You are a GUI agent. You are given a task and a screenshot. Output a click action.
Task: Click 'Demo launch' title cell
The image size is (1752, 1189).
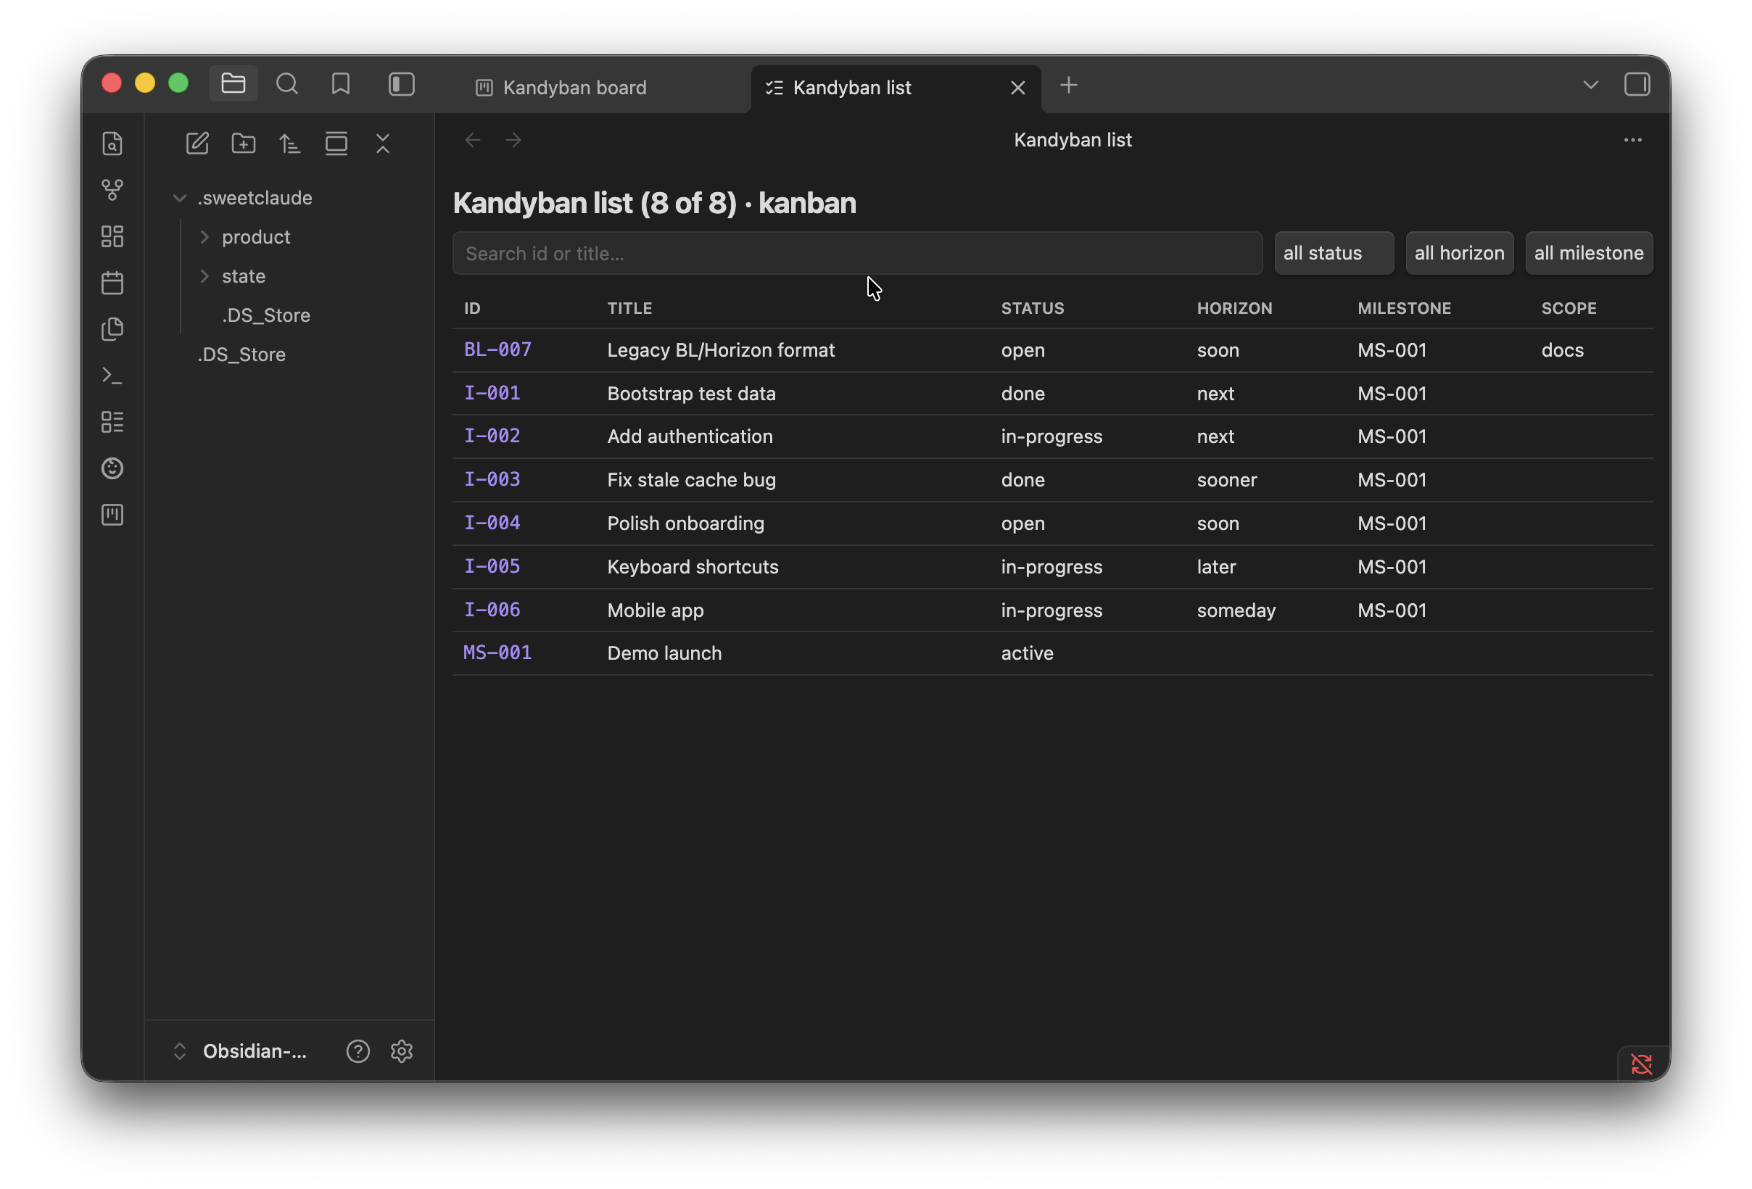664,653
